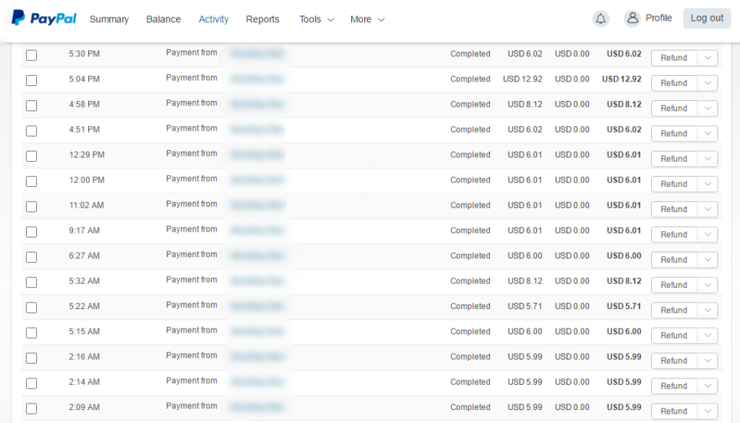
Task: Mark the 6:27 AM payment checkbox
Action: (32, 257)
